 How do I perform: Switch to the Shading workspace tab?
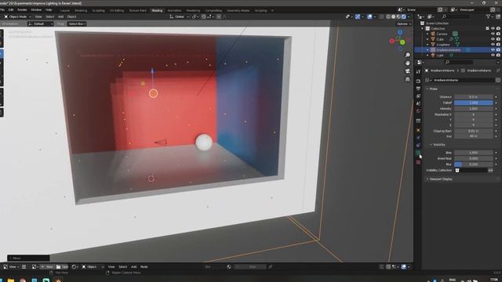pyautogui.click(x=157, y=10)
